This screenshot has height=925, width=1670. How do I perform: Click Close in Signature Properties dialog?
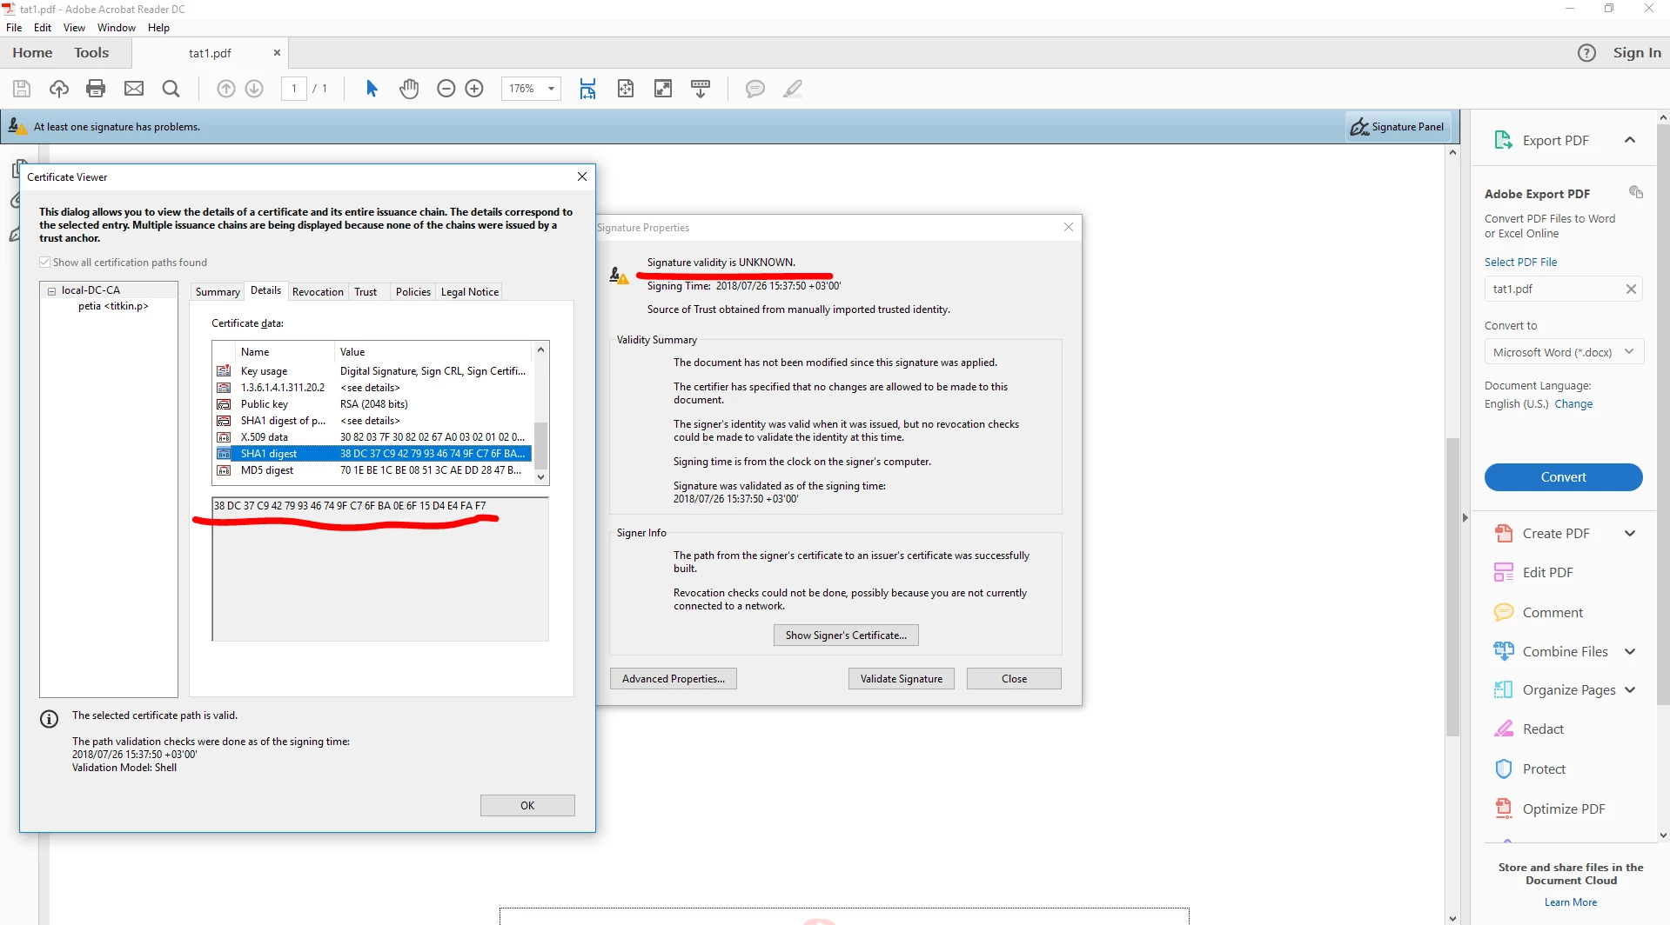[1014, 679]
